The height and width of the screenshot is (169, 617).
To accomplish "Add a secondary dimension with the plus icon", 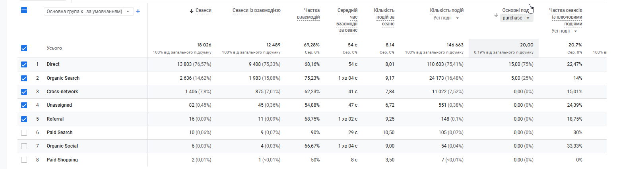I will pos(138,12).
